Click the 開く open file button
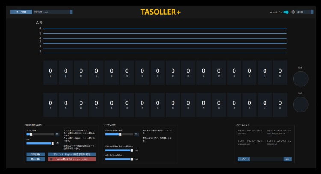This screenshot has height=174, width=321. (288, 159)
